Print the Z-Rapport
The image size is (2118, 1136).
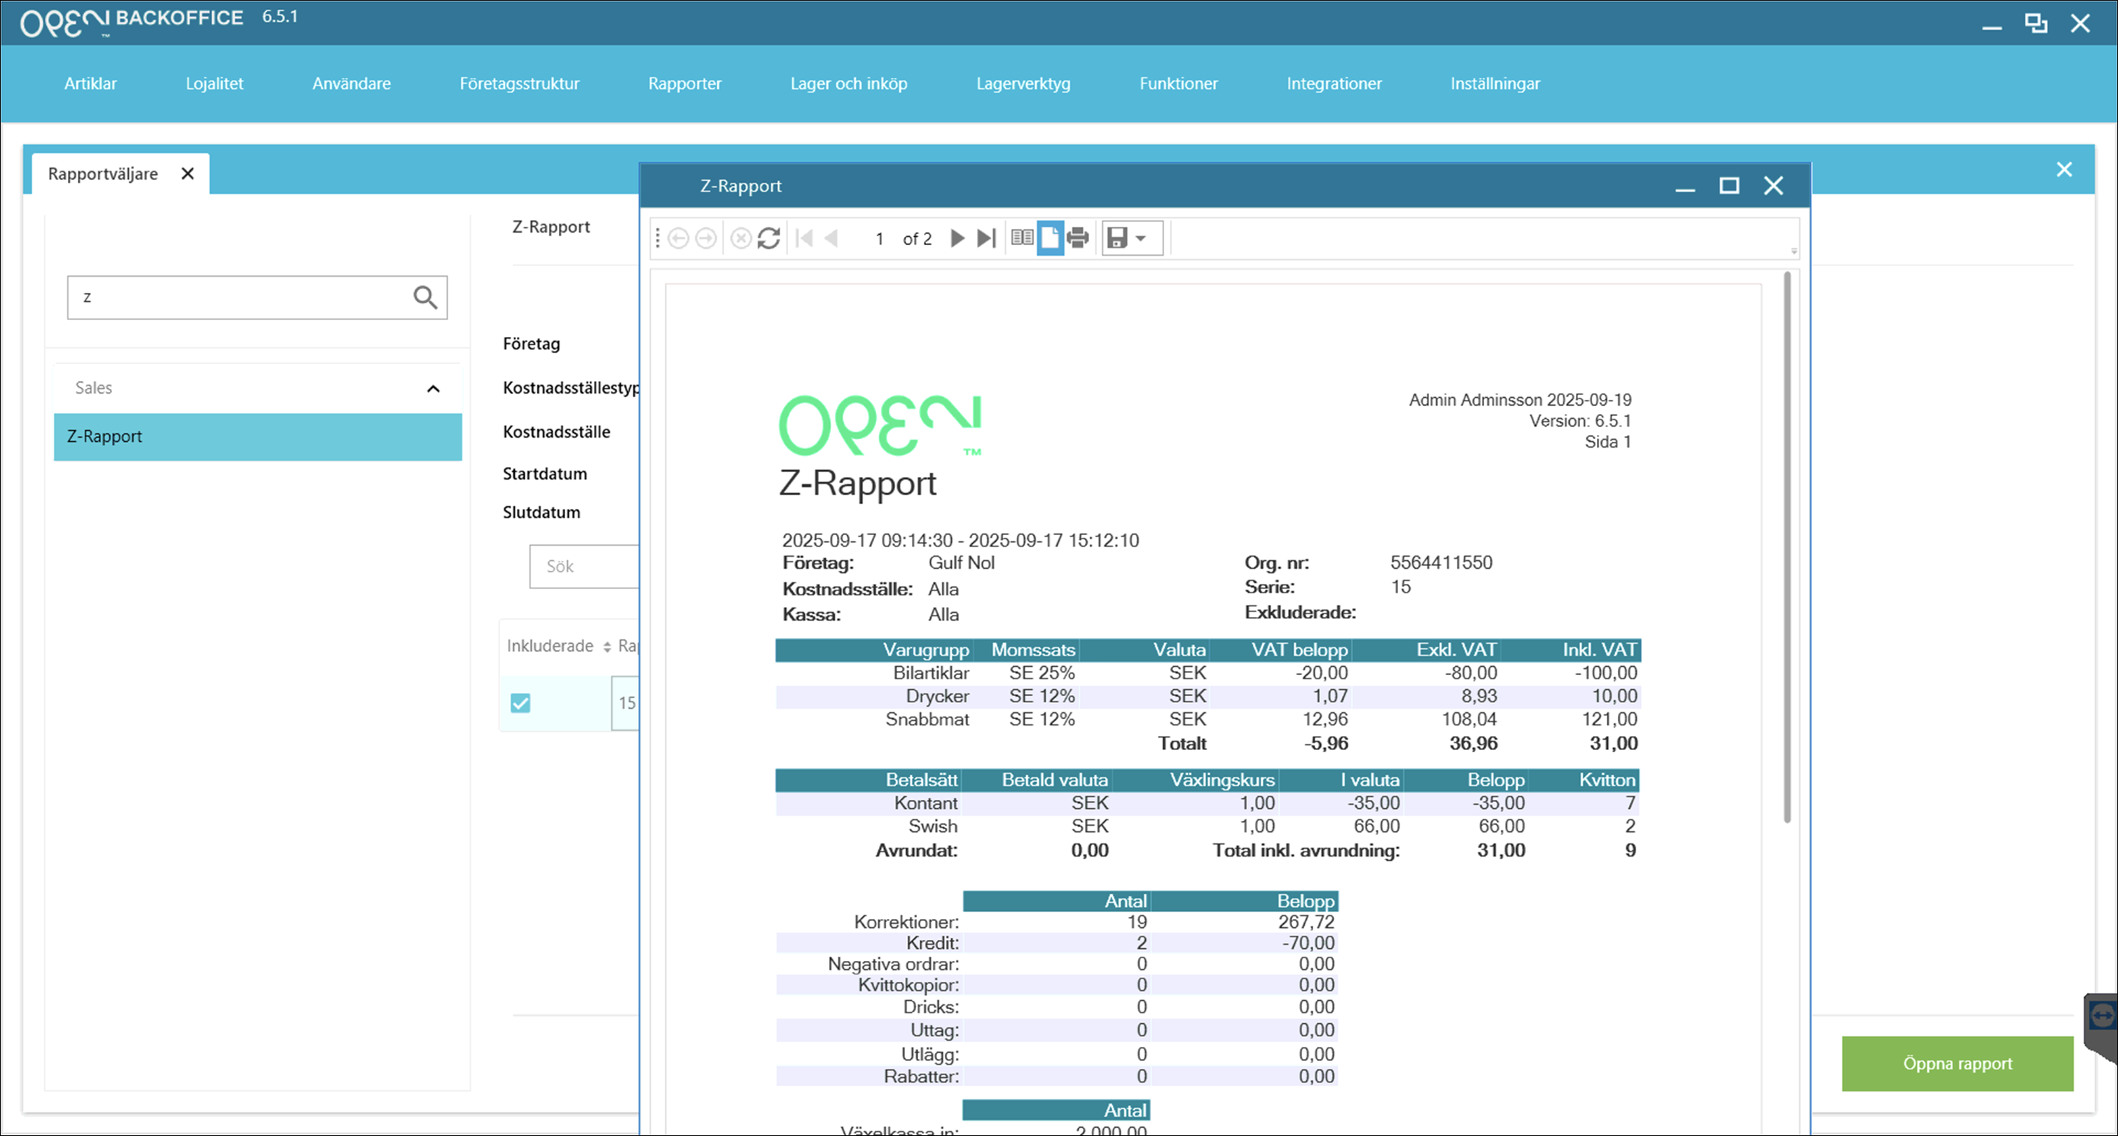[1077, 237]
